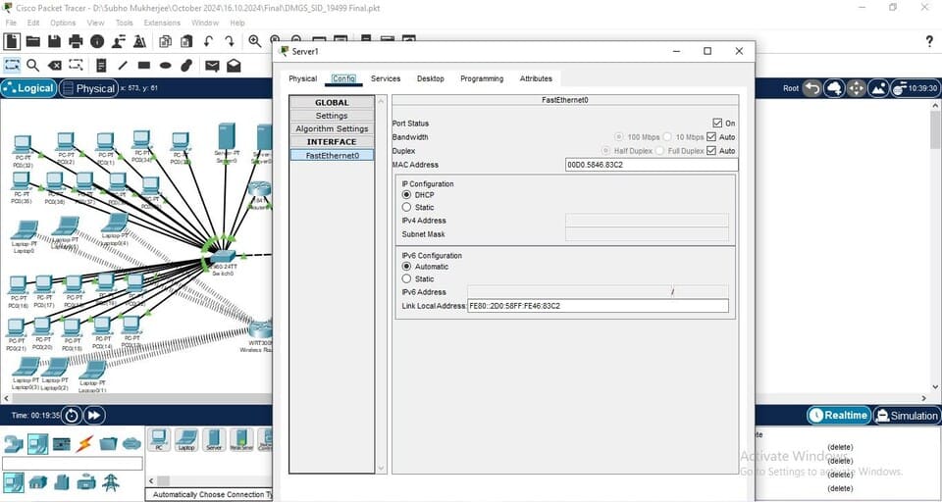
Task: Choose the Connections lightning bolt category
Action: click(x=84, y=444)
